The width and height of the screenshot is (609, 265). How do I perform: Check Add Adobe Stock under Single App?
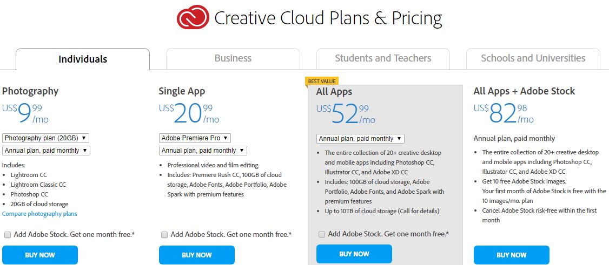[x=164, y=234]
